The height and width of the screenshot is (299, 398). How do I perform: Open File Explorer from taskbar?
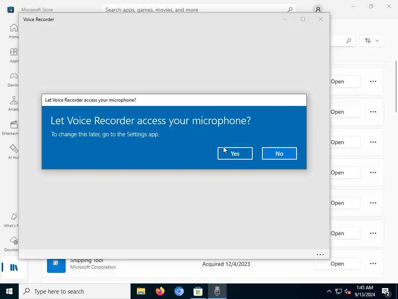click(x=141, y=291)
